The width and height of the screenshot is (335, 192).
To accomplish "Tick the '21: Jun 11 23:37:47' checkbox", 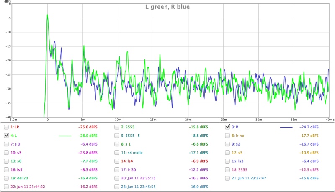I will [x=227, y=178].
